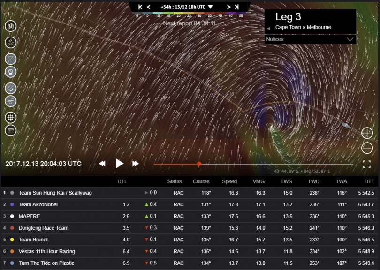Collapse Leg 3 panel with left arrow
The image size is (380, 270).
tap(268, 28)
